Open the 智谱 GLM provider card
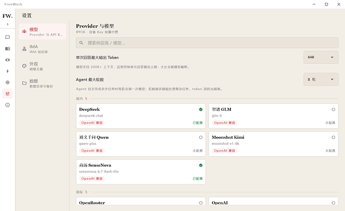345x211 pixels. click(x=273, y=116)
